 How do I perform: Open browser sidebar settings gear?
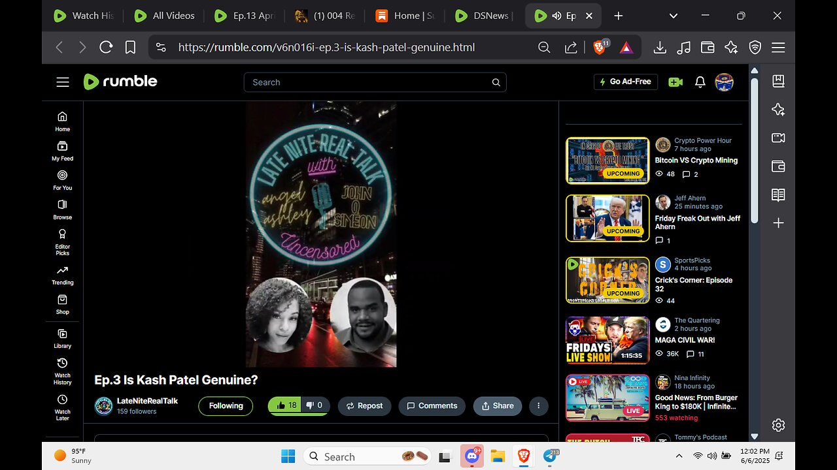tap(778, 425)
